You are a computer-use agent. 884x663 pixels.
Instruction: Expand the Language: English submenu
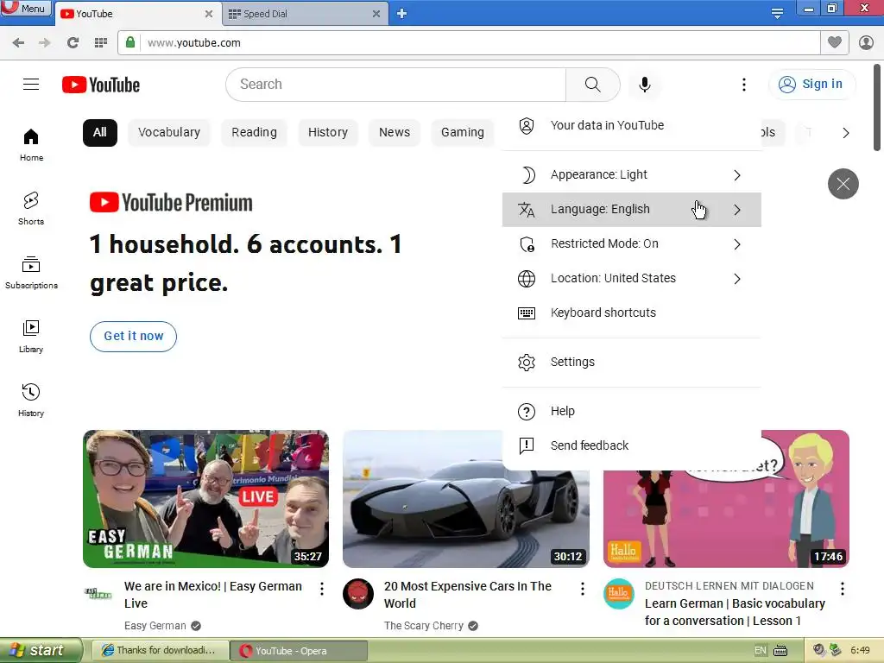[631, 209]
